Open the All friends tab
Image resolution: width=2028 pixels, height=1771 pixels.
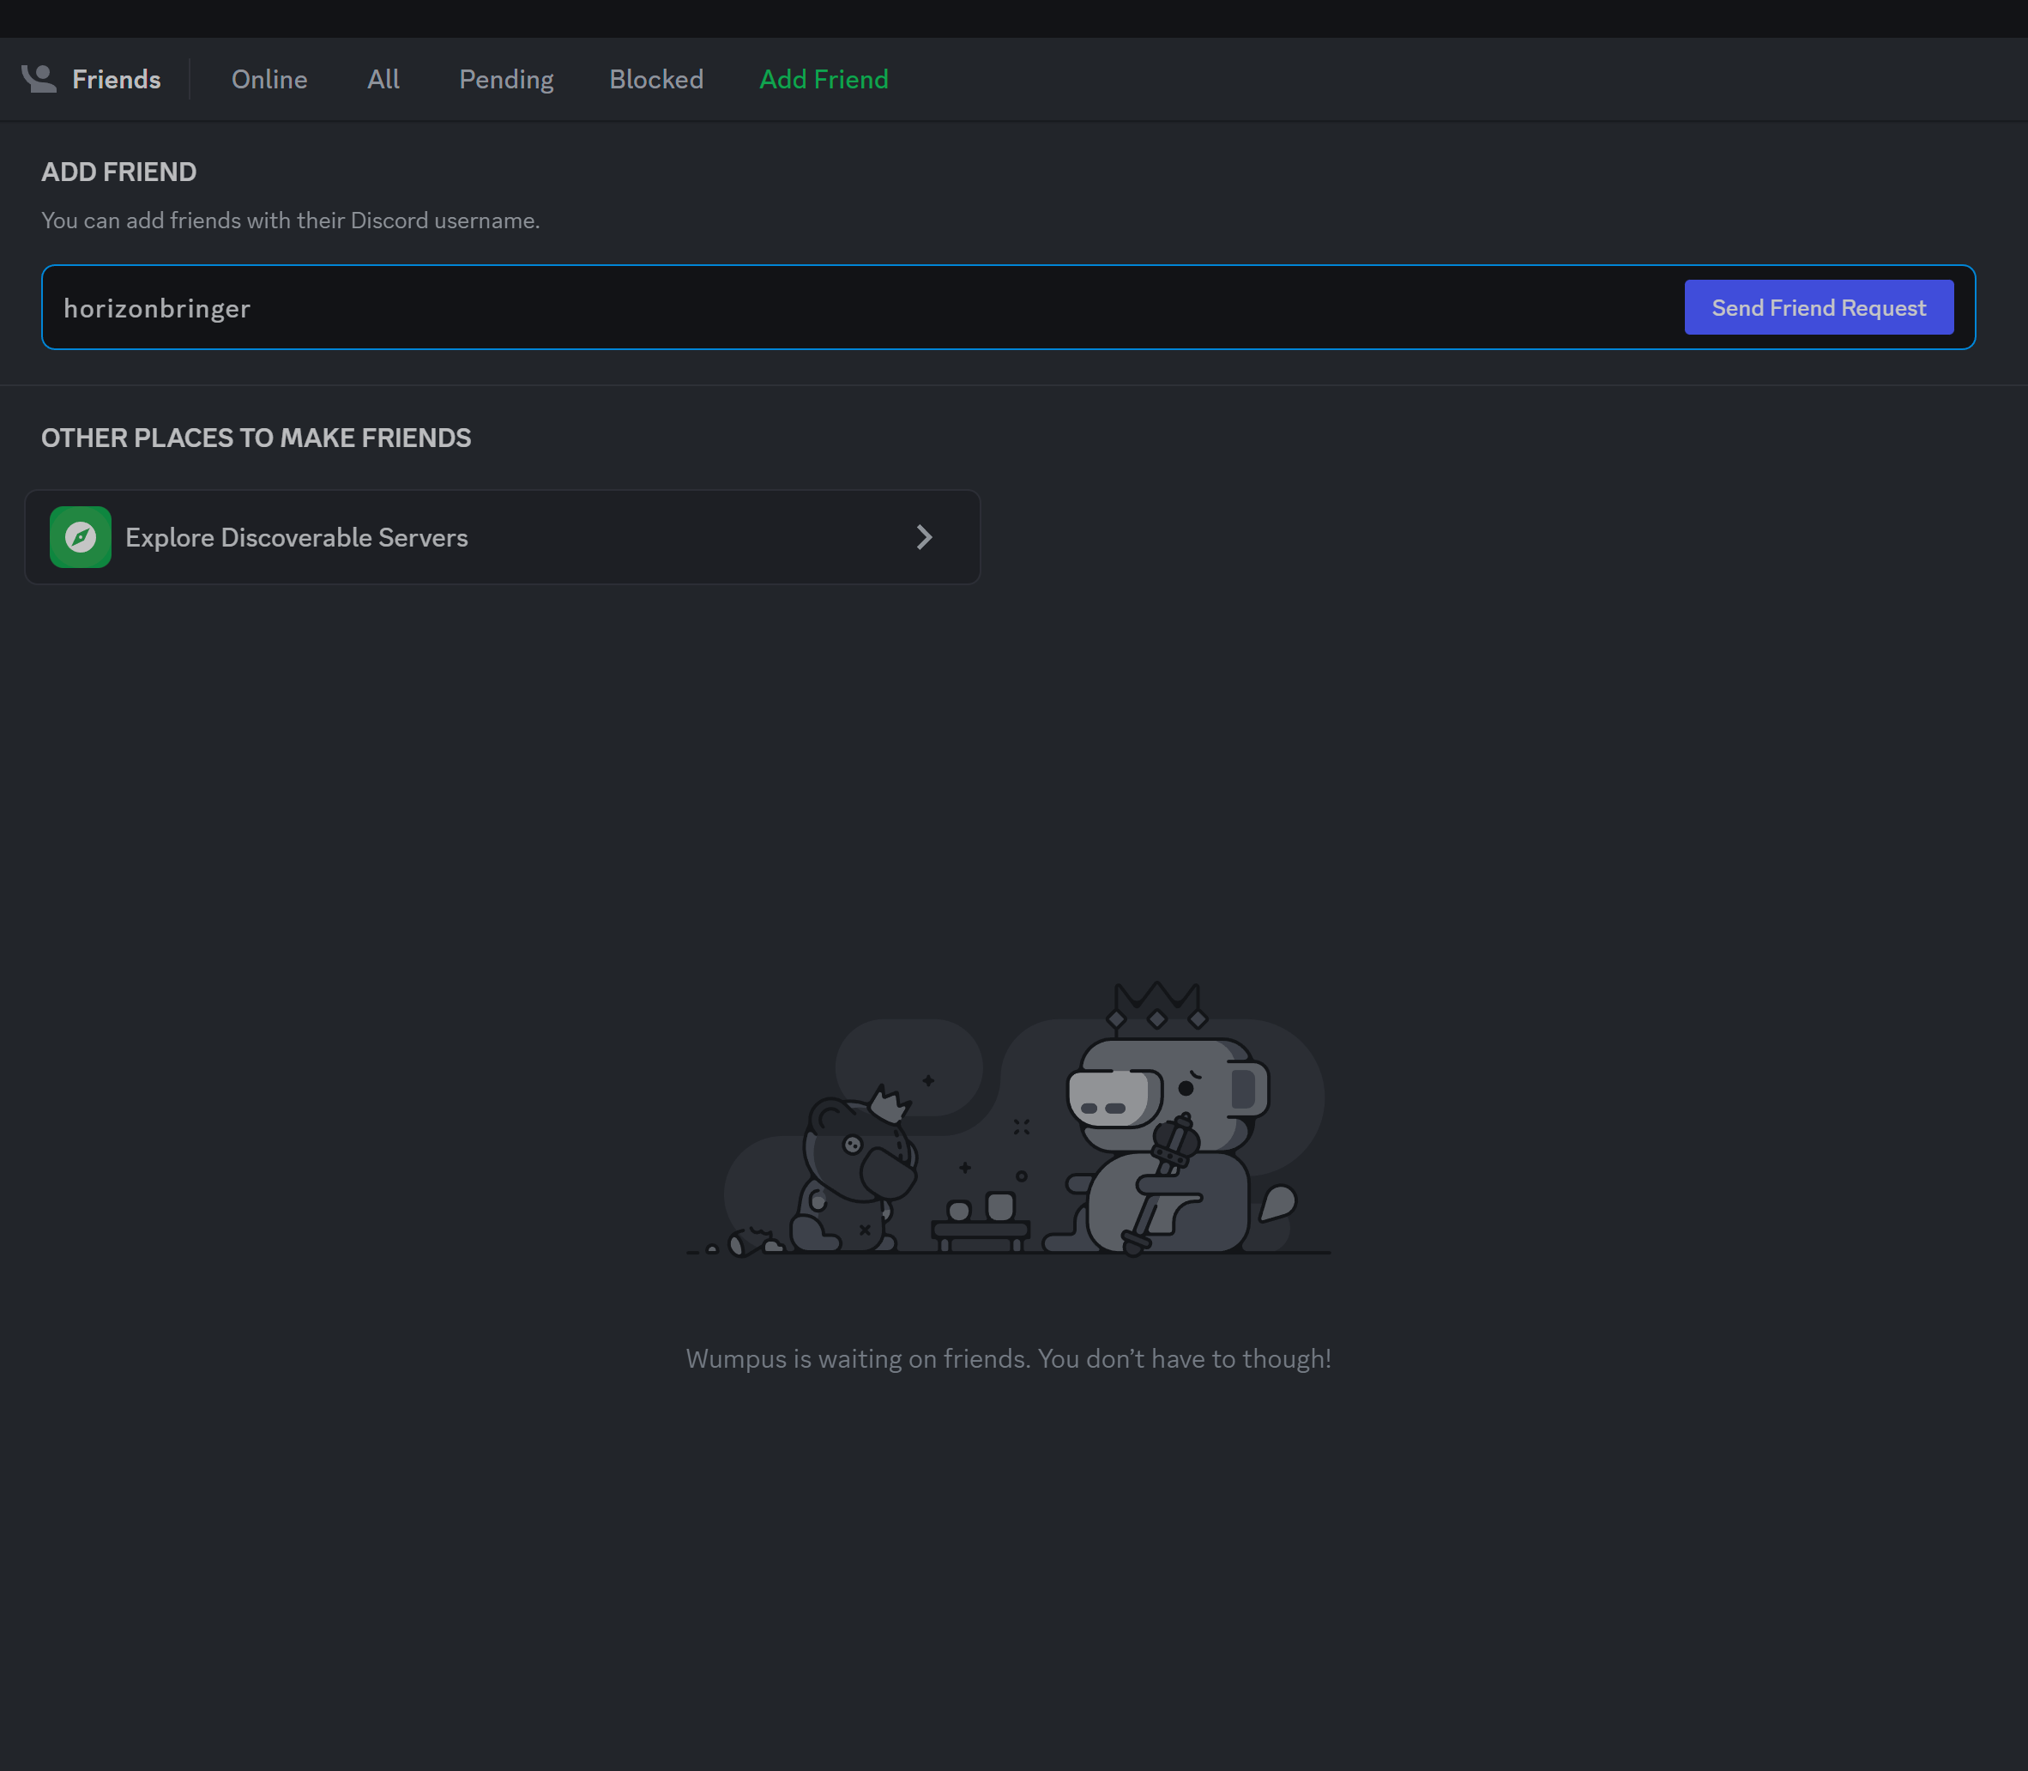383,79
